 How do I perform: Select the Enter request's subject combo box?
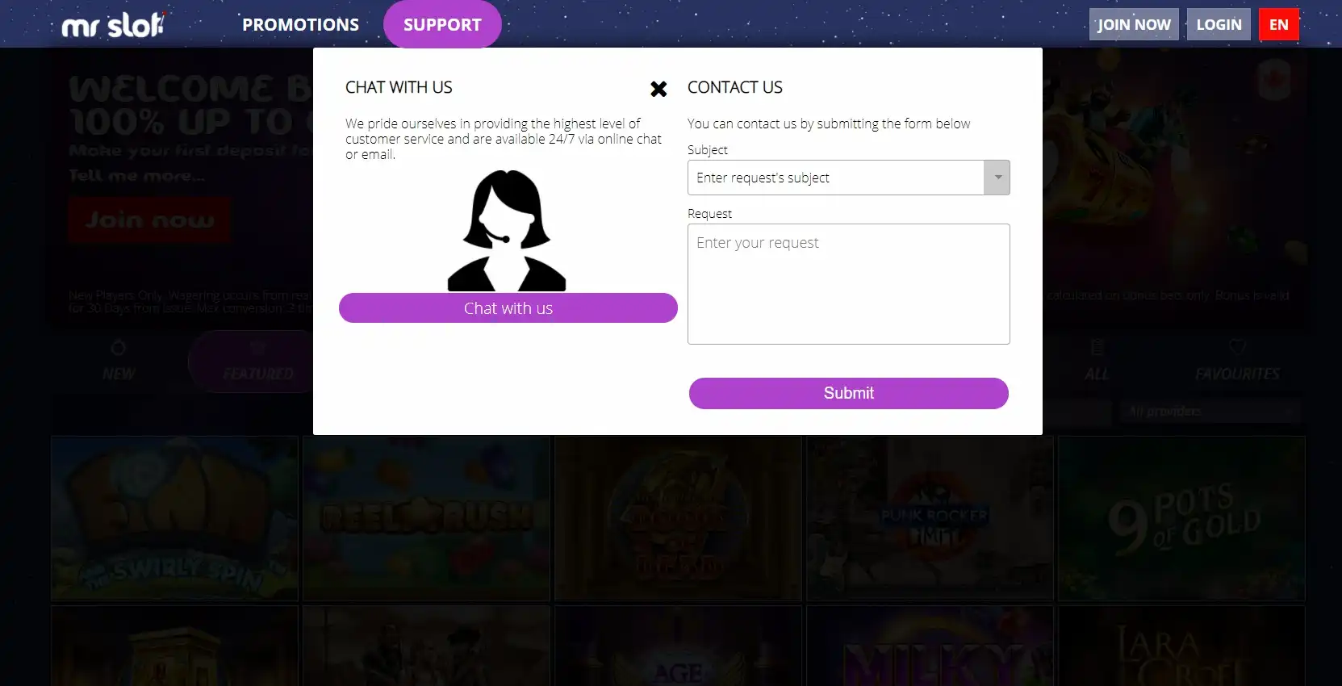point(849,178)
